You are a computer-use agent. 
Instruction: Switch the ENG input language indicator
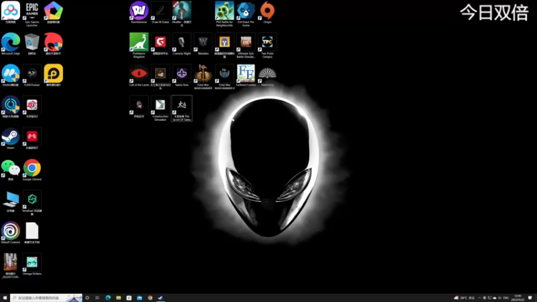pos(505,298)
